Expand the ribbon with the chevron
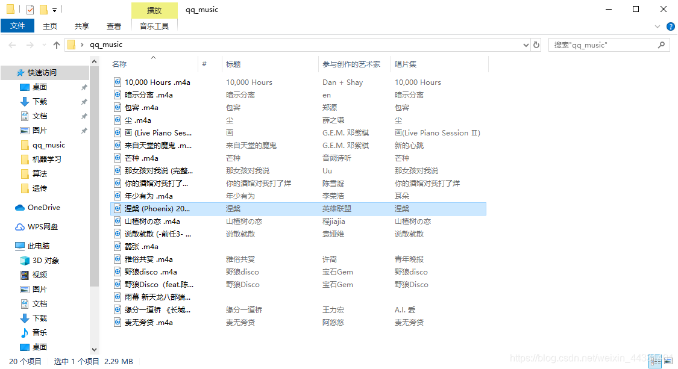678x369 pixels. (x=658, y=26)
